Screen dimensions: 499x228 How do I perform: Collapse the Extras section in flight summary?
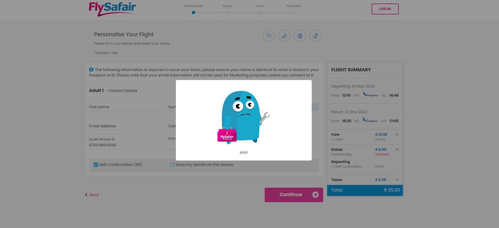tap(397, 149)
